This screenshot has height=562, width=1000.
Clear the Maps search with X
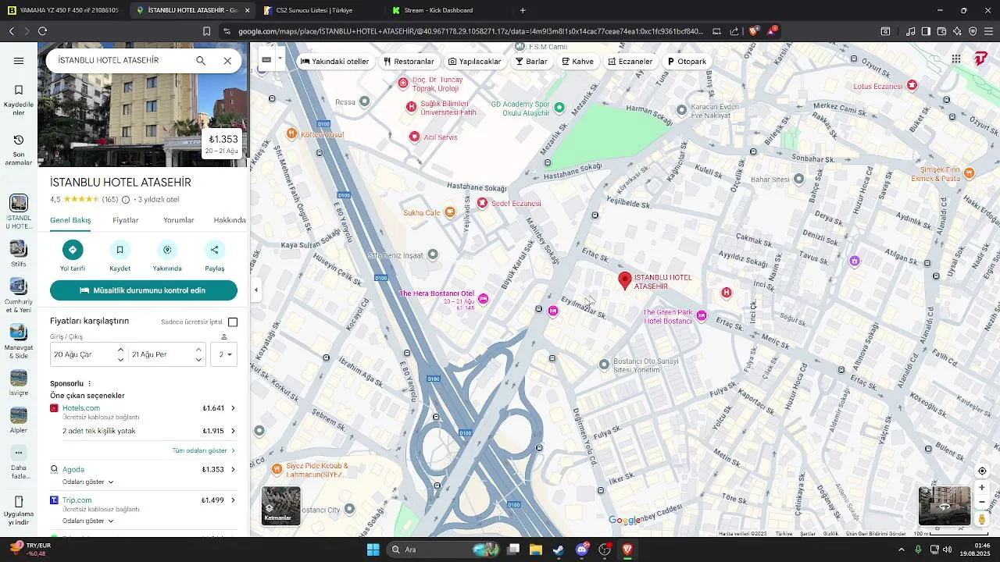tap(227, 61)
